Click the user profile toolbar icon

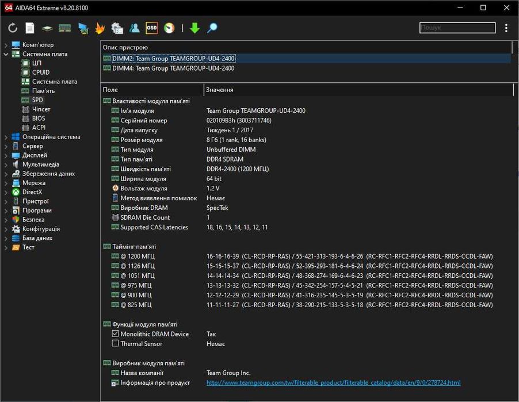pyautogui.click(x=134, y=28)
